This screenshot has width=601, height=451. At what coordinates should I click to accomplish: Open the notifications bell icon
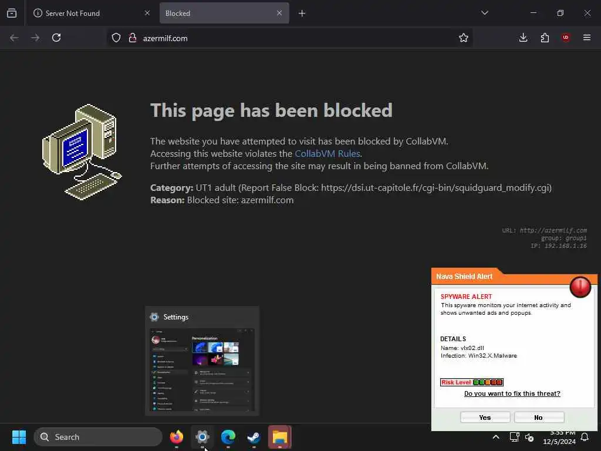click(x=585, y=437)
